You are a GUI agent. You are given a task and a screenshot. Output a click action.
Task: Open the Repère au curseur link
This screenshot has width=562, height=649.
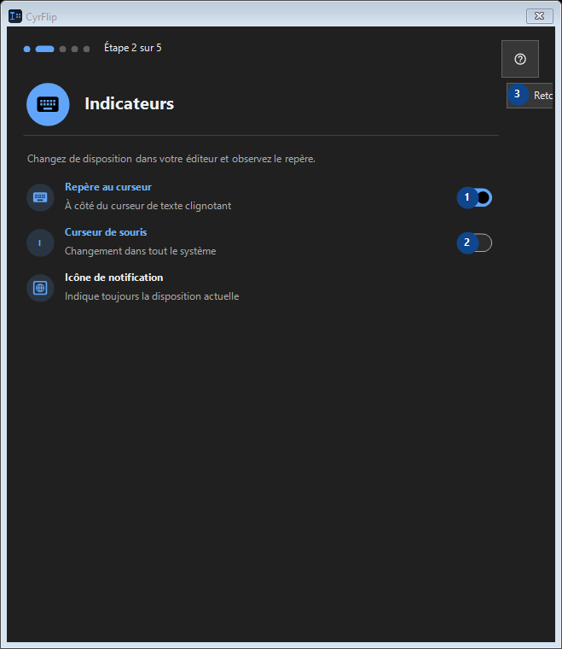107,187
